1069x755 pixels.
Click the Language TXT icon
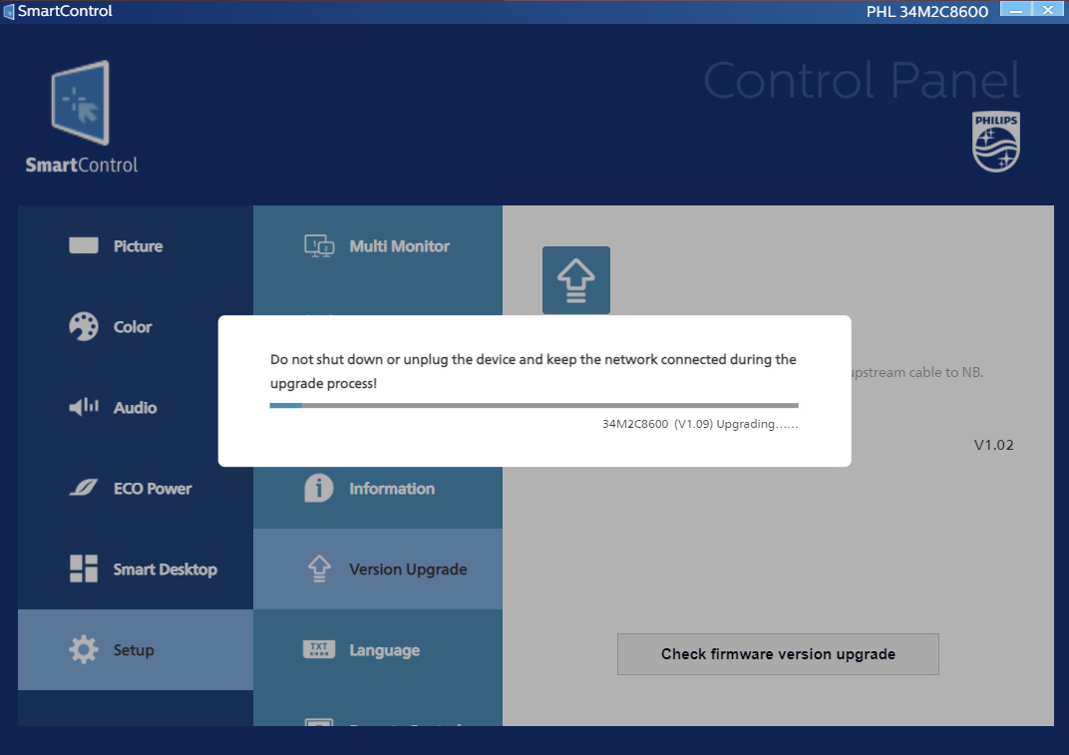tap(319, 649)
